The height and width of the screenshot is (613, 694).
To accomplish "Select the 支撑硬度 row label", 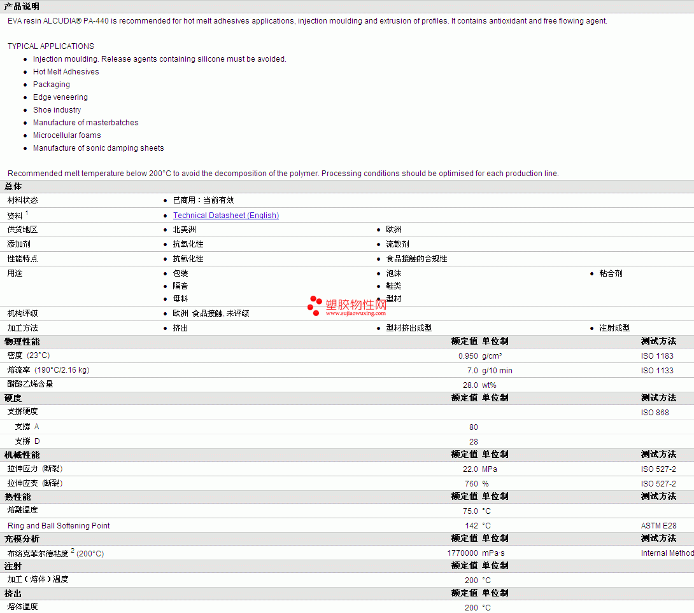I will (x=22, y=411).
